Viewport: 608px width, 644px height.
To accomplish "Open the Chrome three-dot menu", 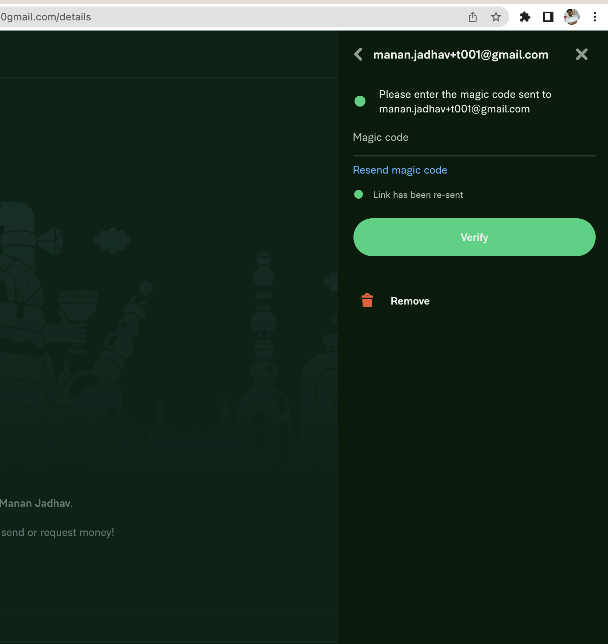I will click(595, 17).
